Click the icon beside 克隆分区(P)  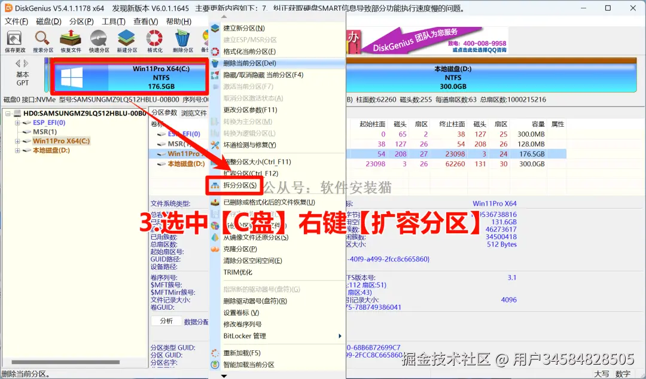tap(215, 249)
